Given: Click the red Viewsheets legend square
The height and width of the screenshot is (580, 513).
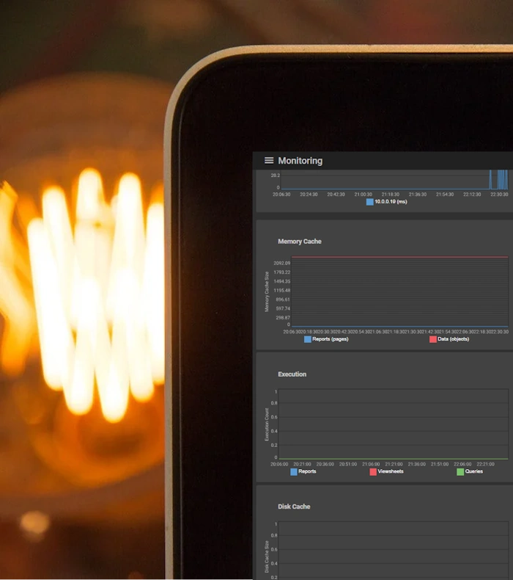Looking at the screenshot, I should pyautogui.click(x=373, y=472).
